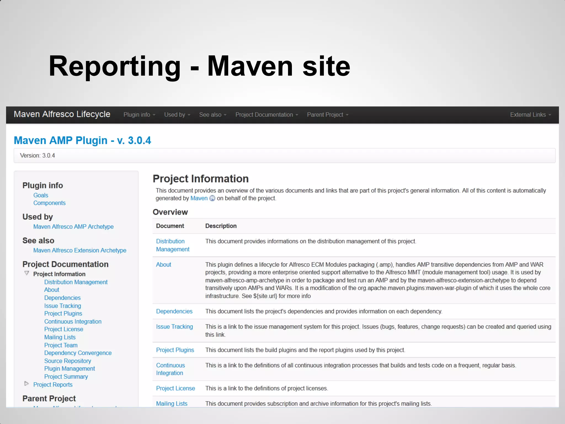
Task: Select Project License in the sidebar tree
Action: tap(64, 329)
